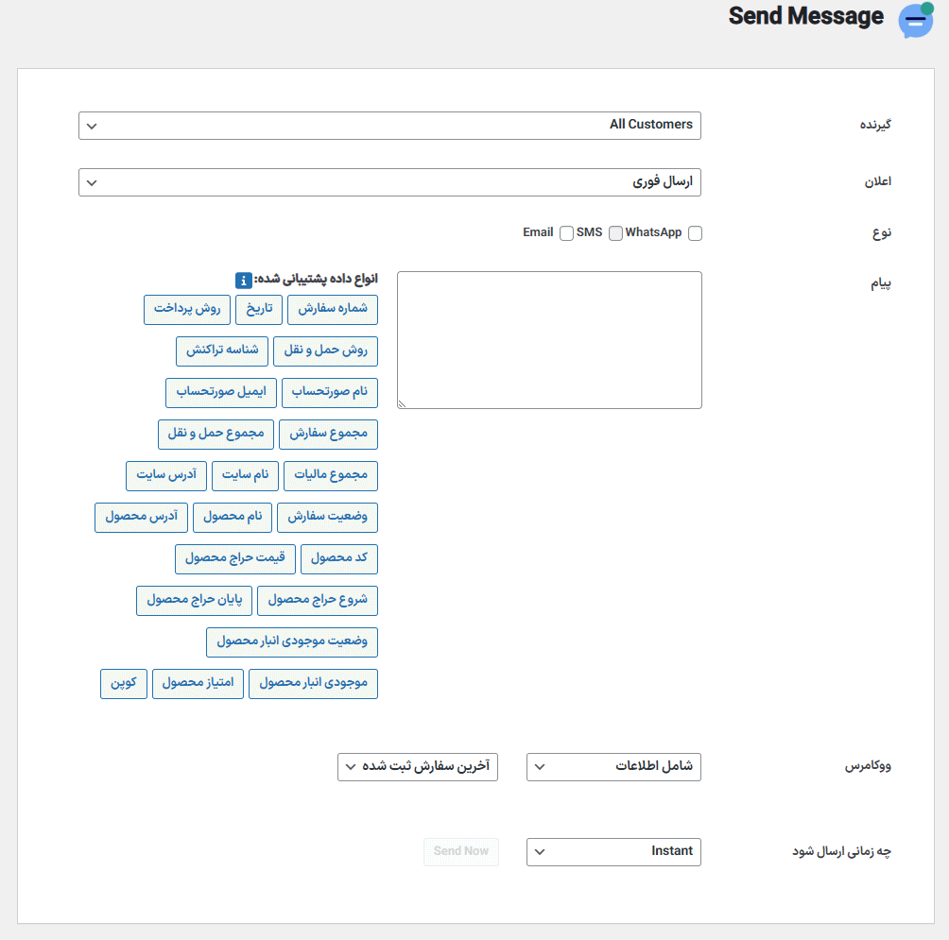
Task: Click the message box resize handle
Action: point(402,404)
